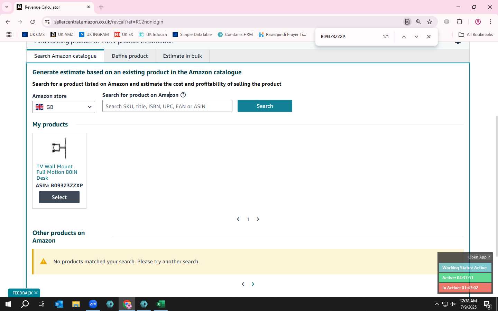
Task: Select the Revenue Calculator browser tab
Action: [x=54, y=7]
